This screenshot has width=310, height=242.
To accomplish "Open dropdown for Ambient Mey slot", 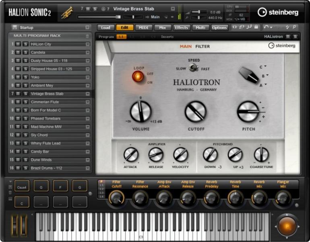I will (x=88, y=86).
